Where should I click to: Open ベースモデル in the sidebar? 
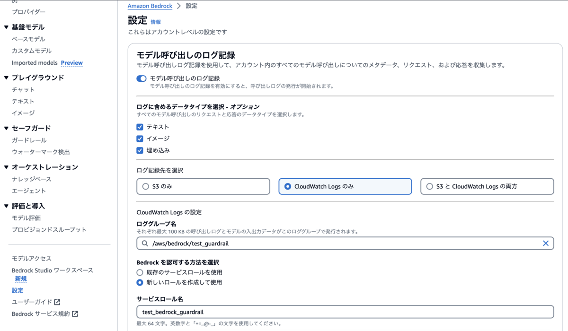pos(28,39)
